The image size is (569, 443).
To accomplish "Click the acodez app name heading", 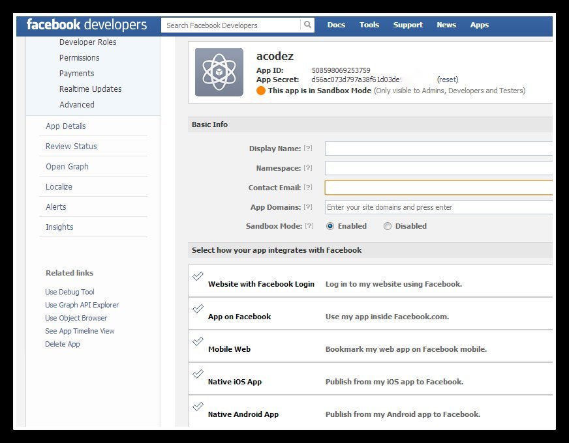I will (275, 56).
